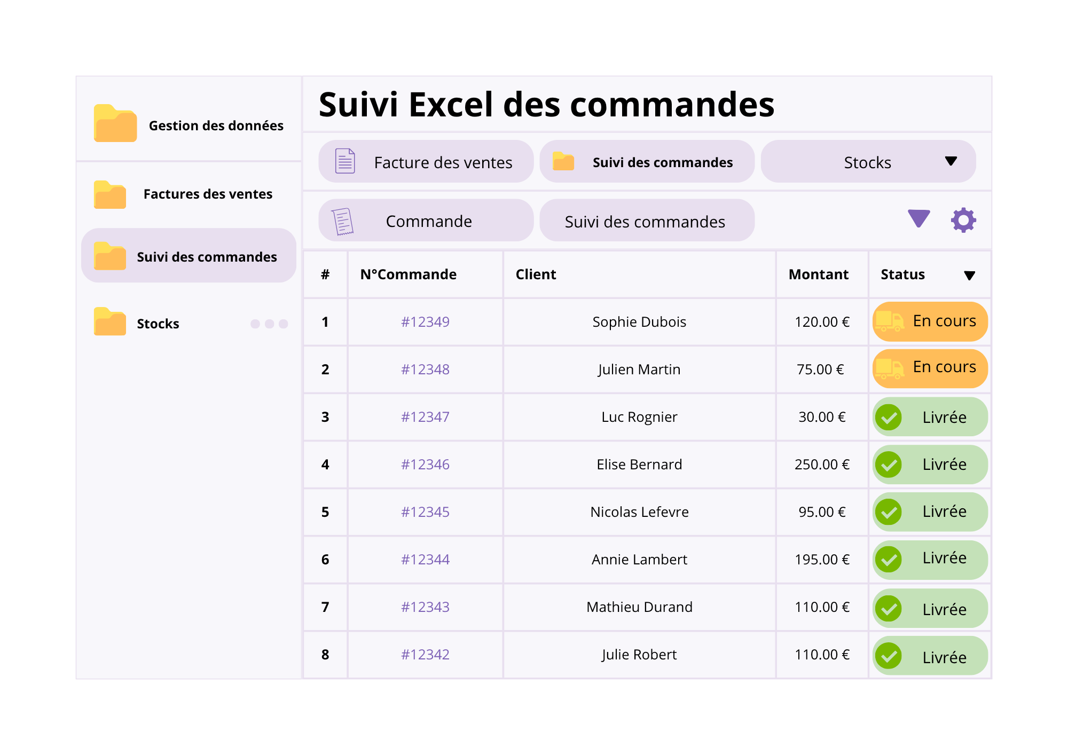This screenshot has height=755, width=1068.
Task: Open order link #12344
Action: pyautogui.click(x=425, y=560)
